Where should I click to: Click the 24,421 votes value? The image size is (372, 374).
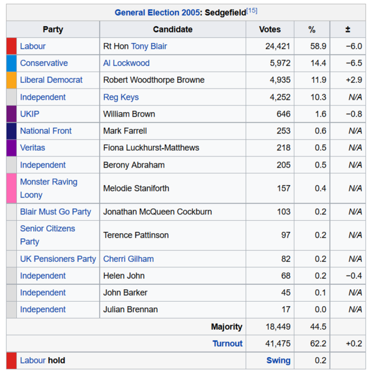point(278,46)
